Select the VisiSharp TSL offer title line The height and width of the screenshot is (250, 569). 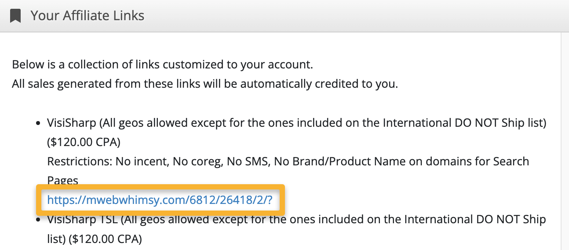tap(296, 219)
